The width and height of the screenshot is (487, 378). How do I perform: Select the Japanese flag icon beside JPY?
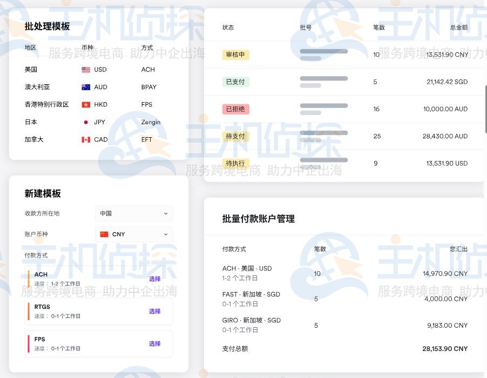[x=85, y=122]
